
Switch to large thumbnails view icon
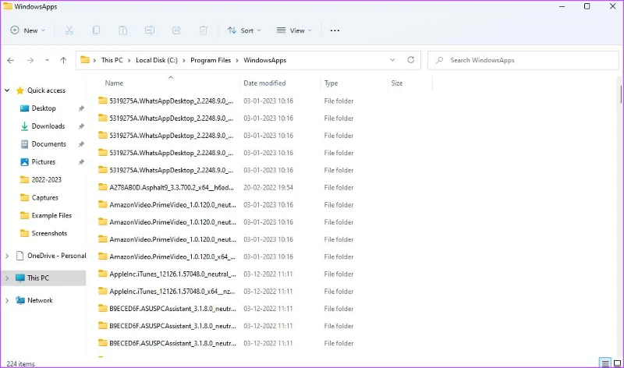617,363
